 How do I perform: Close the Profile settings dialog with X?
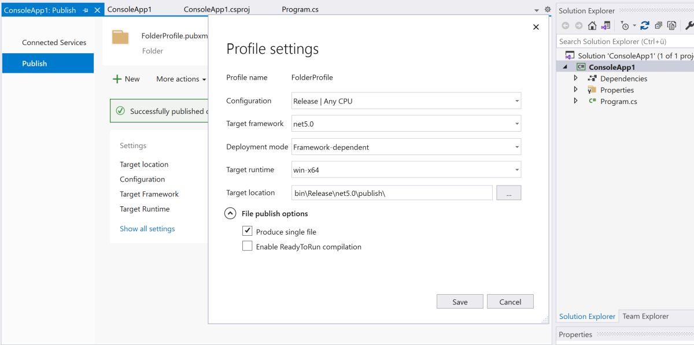[x=536, y=27]
